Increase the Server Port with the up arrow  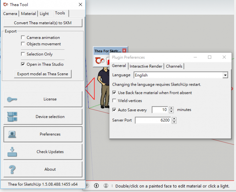[x=174, y=118]
